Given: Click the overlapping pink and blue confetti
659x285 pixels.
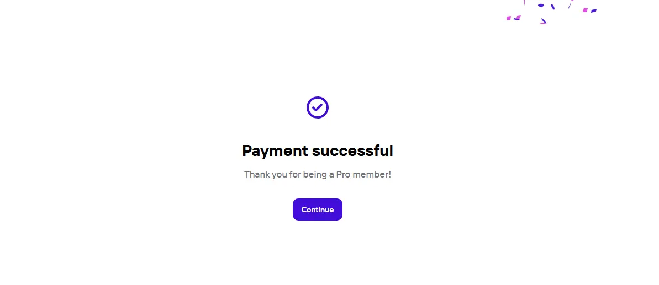Looking at the screenshot, I should 517,18.
